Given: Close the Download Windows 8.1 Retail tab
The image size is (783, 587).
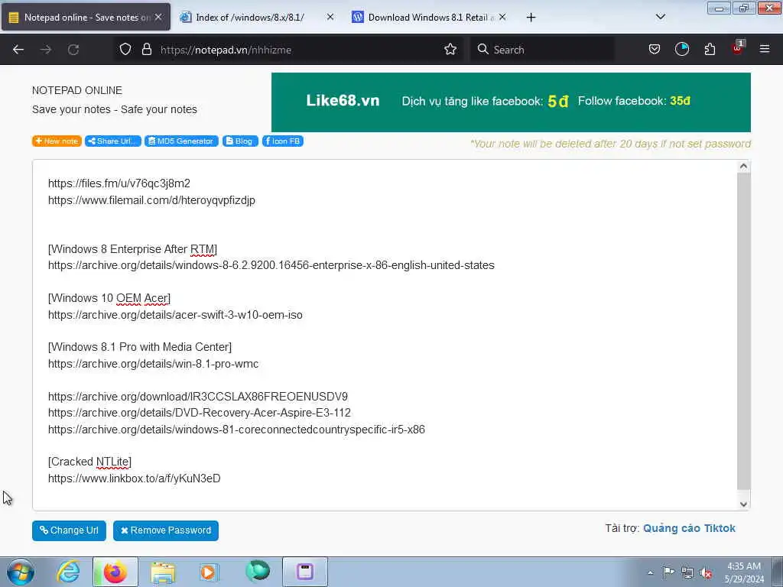Looking at the screenshot, I should (x=502, y=17).
